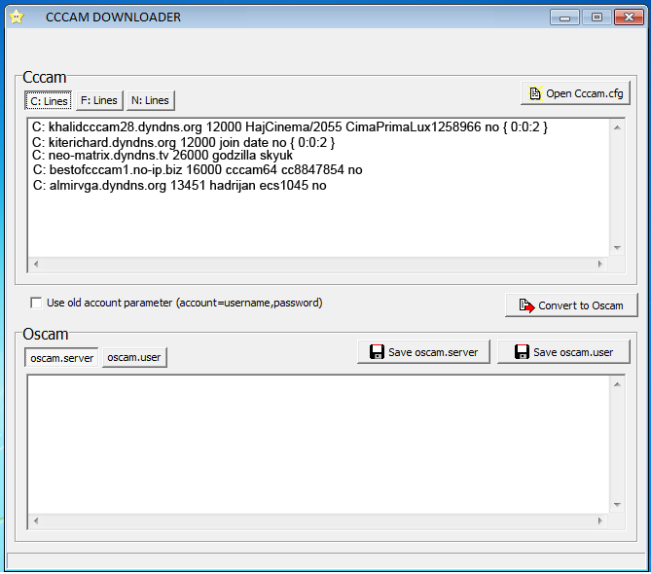Click floppy disk icon on Save oscam.user

click(x=522, y=352)
